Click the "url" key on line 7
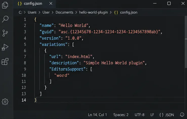Screen dimensions: 187x119 55,57
